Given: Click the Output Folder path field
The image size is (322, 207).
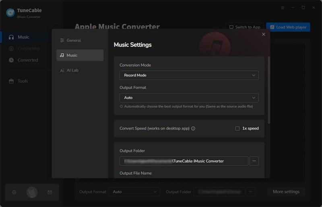Looking at the screenshot, I should (184, 161).
